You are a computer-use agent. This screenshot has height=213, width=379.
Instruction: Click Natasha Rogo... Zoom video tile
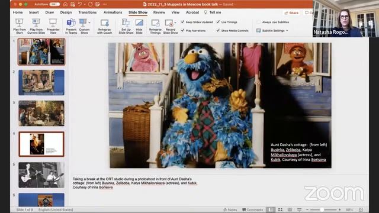click(x=345, y=18)
